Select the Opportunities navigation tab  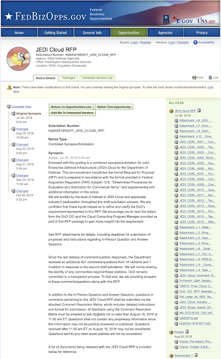coord(129,33)
